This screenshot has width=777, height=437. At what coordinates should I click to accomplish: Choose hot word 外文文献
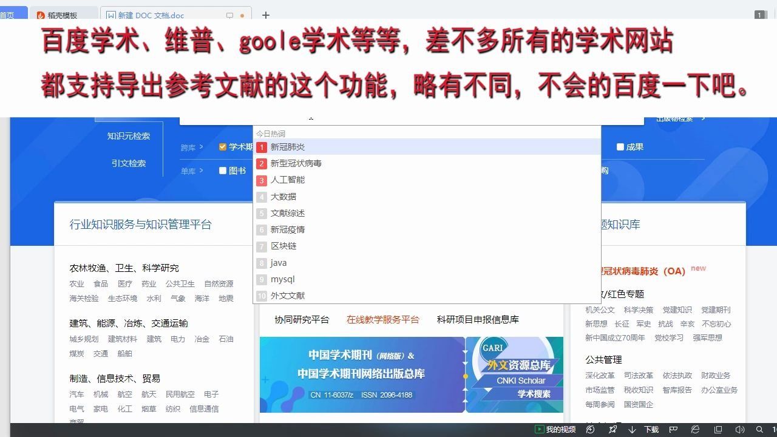pos(427,296)
